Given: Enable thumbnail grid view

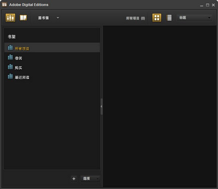Looking at the screenshot, I should tap(157, 17).
